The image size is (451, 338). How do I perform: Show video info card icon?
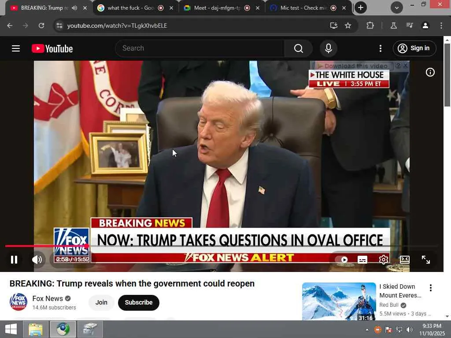[x=430, y=72]
